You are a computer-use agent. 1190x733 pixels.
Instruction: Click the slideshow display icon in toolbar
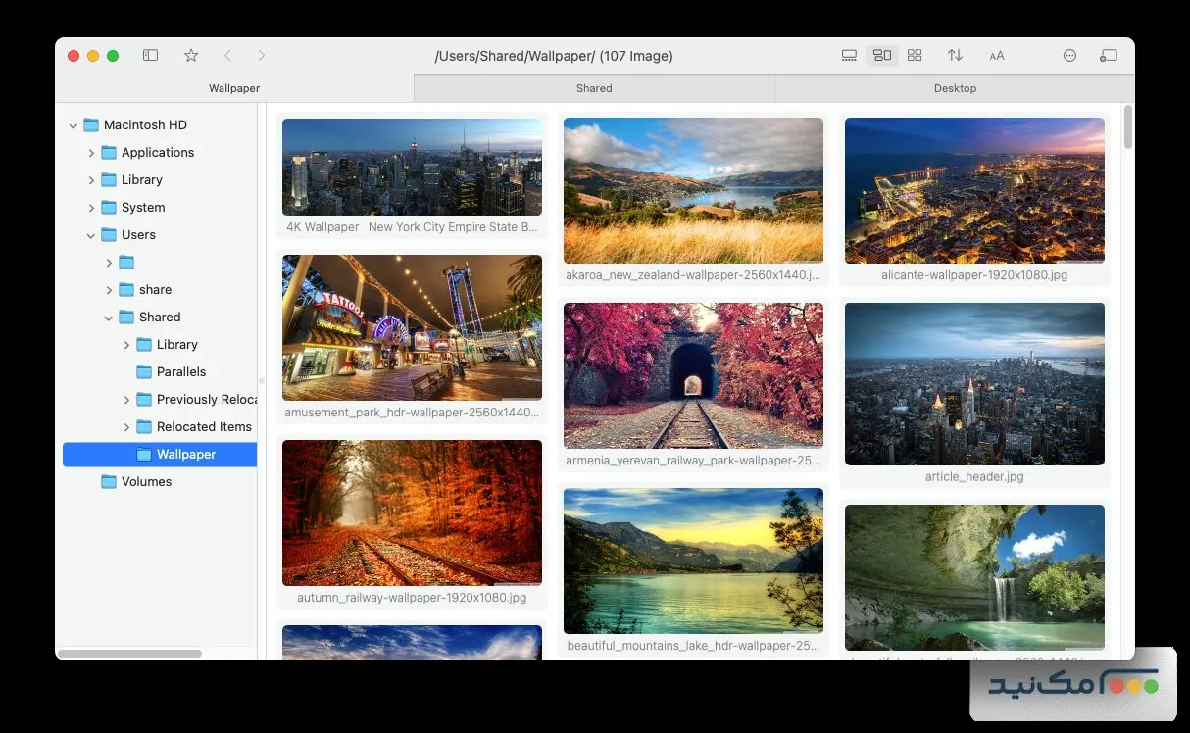tap(1108, 56)
